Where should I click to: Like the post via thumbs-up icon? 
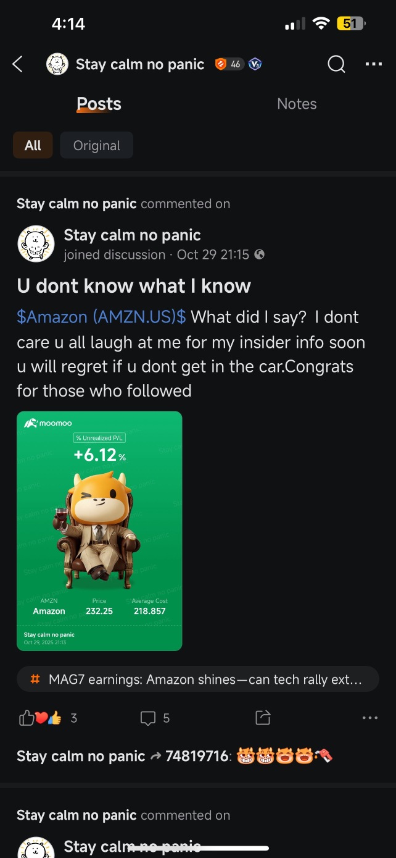(27, 717)
